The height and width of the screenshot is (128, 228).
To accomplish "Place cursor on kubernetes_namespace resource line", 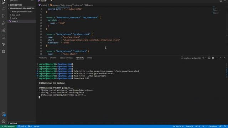I will point(73,17).
